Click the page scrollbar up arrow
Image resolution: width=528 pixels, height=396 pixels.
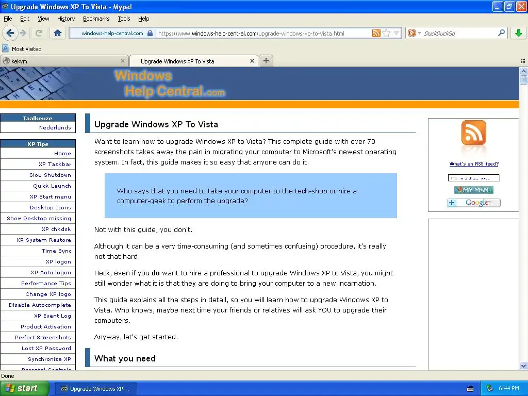(x=523, y=71)
